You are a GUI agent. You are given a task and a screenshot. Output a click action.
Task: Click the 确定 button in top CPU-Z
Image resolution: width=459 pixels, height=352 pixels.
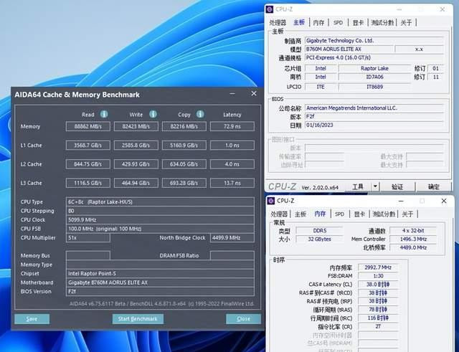point(433,186)
